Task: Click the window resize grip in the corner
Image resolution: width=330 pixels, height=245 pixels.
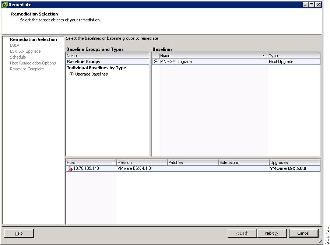Action: pos(320,241)
